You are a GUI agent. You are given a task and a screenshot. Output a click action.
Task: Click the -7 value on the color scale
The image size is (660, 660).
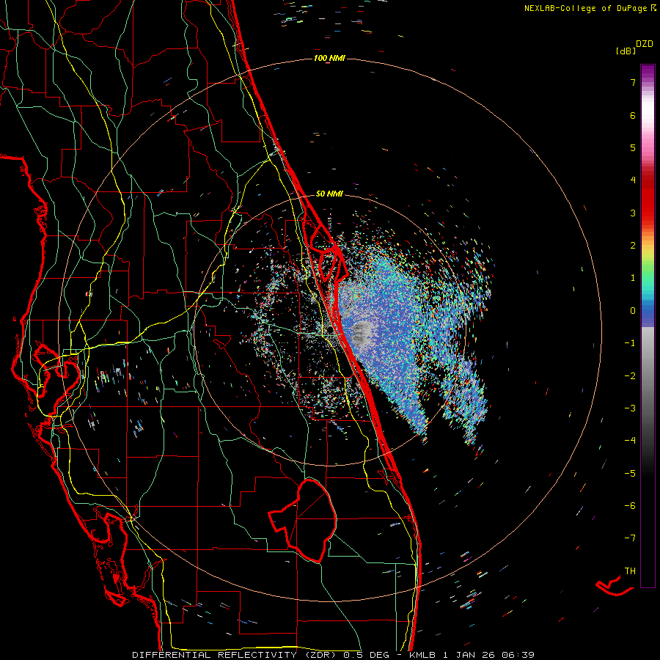coord(630,538)
